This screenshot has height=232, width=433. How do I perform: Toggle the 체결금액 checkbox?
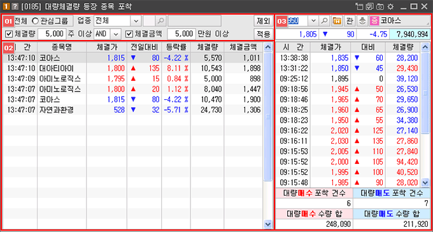(x=129, y=34)
